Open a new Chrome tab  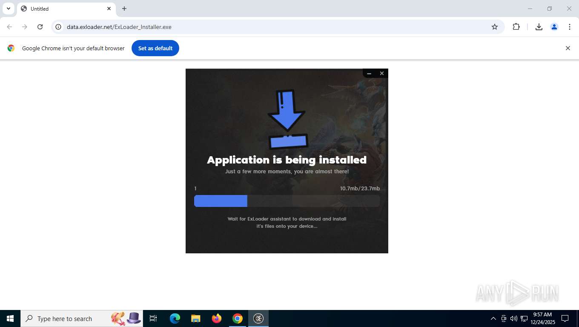[x=124, y=9]
